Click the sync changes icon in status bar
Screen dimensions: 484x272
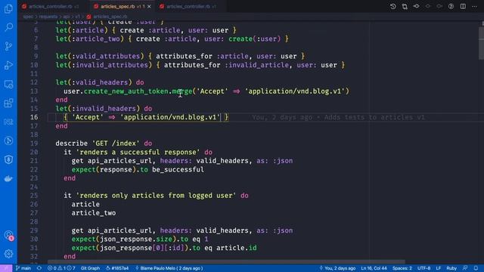click(39, 268)
